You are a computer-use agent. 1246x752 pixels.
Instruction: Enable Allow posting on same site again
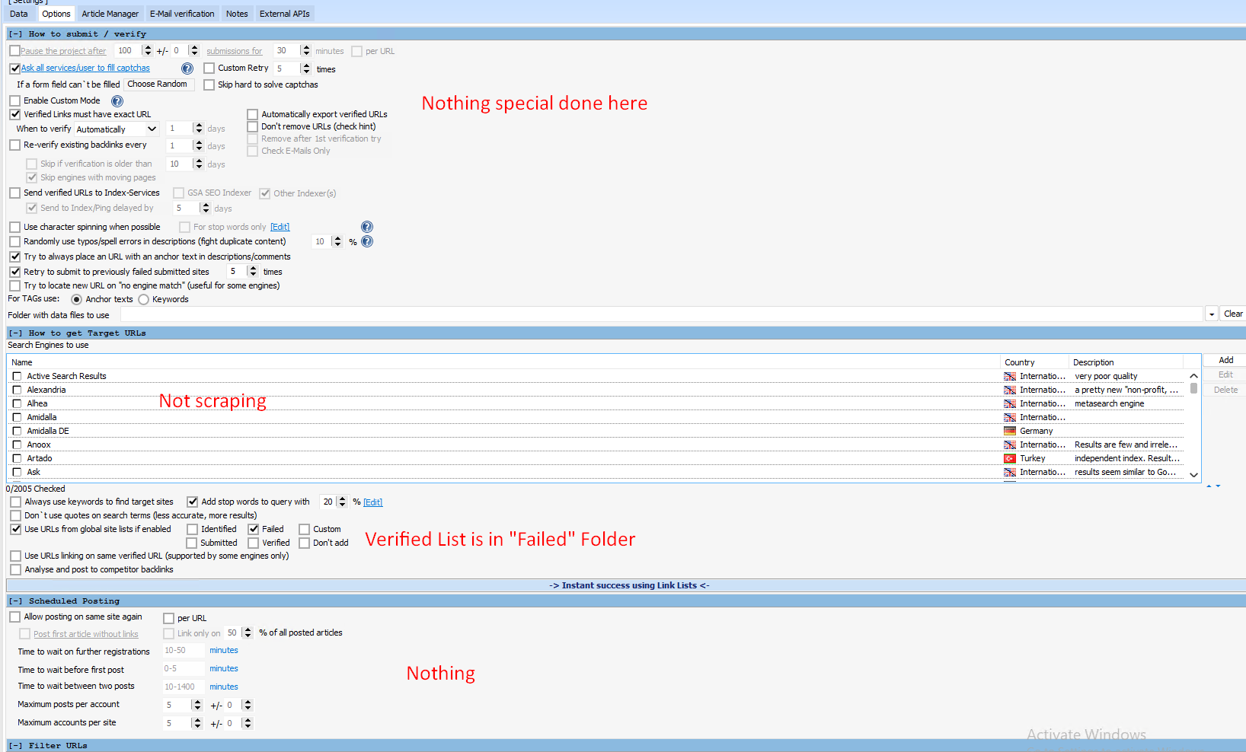(x=14, y=617)
